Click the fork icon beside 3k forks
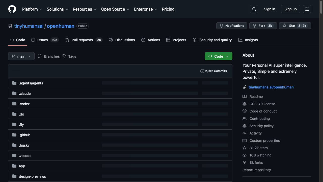Screen dimensions: 323x182 (245, 163)
